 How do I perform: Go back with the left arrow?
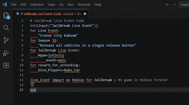(x=167, y=4)
